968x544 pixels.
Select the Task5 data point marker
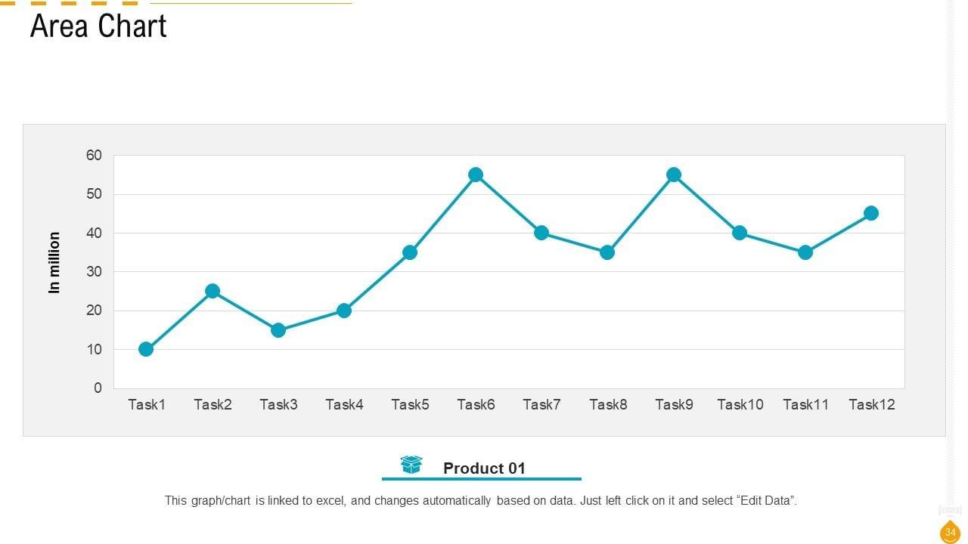point(410,252)
